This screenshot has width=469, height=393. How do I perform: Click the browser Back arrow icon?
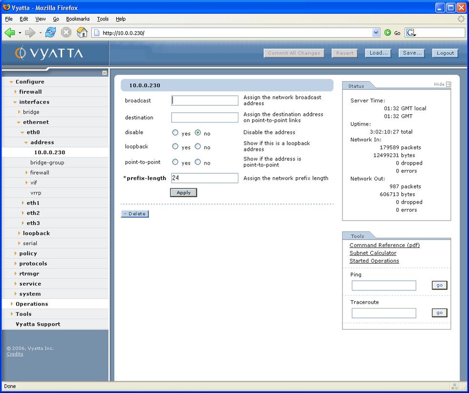coord(10,33)
